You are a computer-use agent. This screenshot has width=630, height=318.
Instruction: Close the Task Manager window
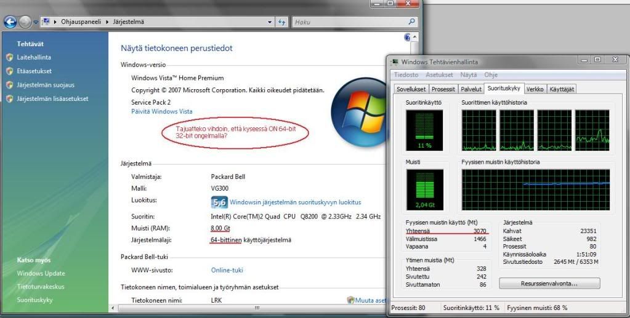[x=615, y=60]
